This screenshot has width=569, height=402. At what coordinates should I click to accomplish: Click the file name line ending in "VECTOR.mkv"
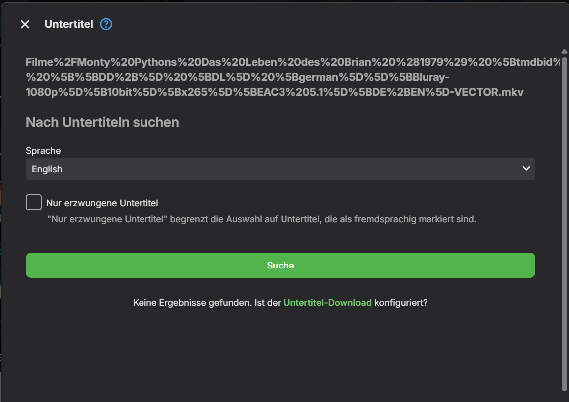point(275,93)
